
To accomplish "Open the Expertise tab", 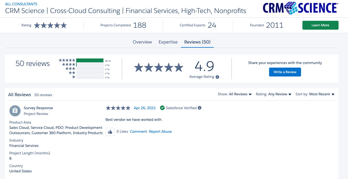I will click(168, 42).
